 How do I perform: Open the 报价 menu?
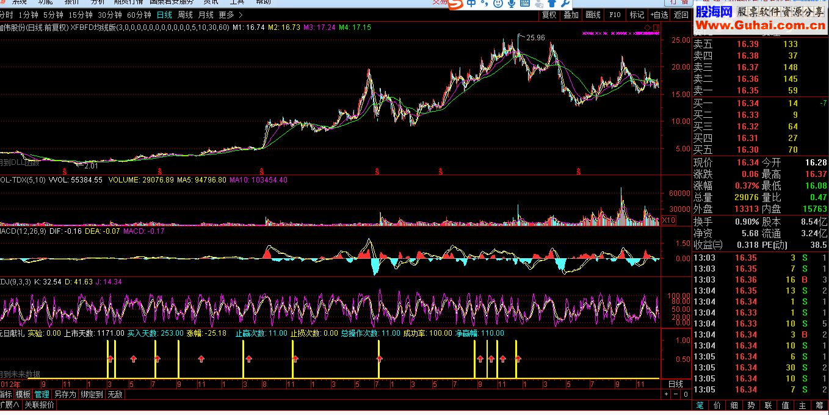click(71, 2)
